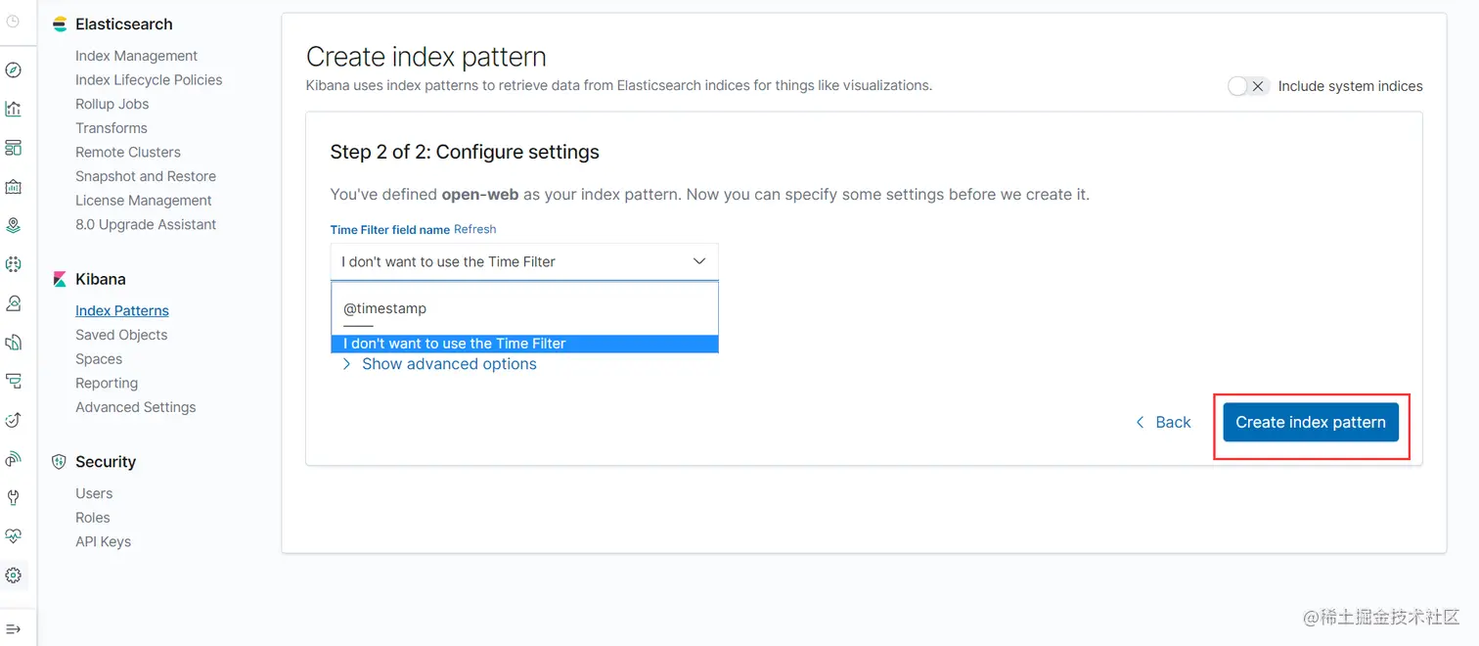The height and width of the screenshot is (646, 1479).
Task: Open the Machine Learning icon
Action: tap(14, 264)
